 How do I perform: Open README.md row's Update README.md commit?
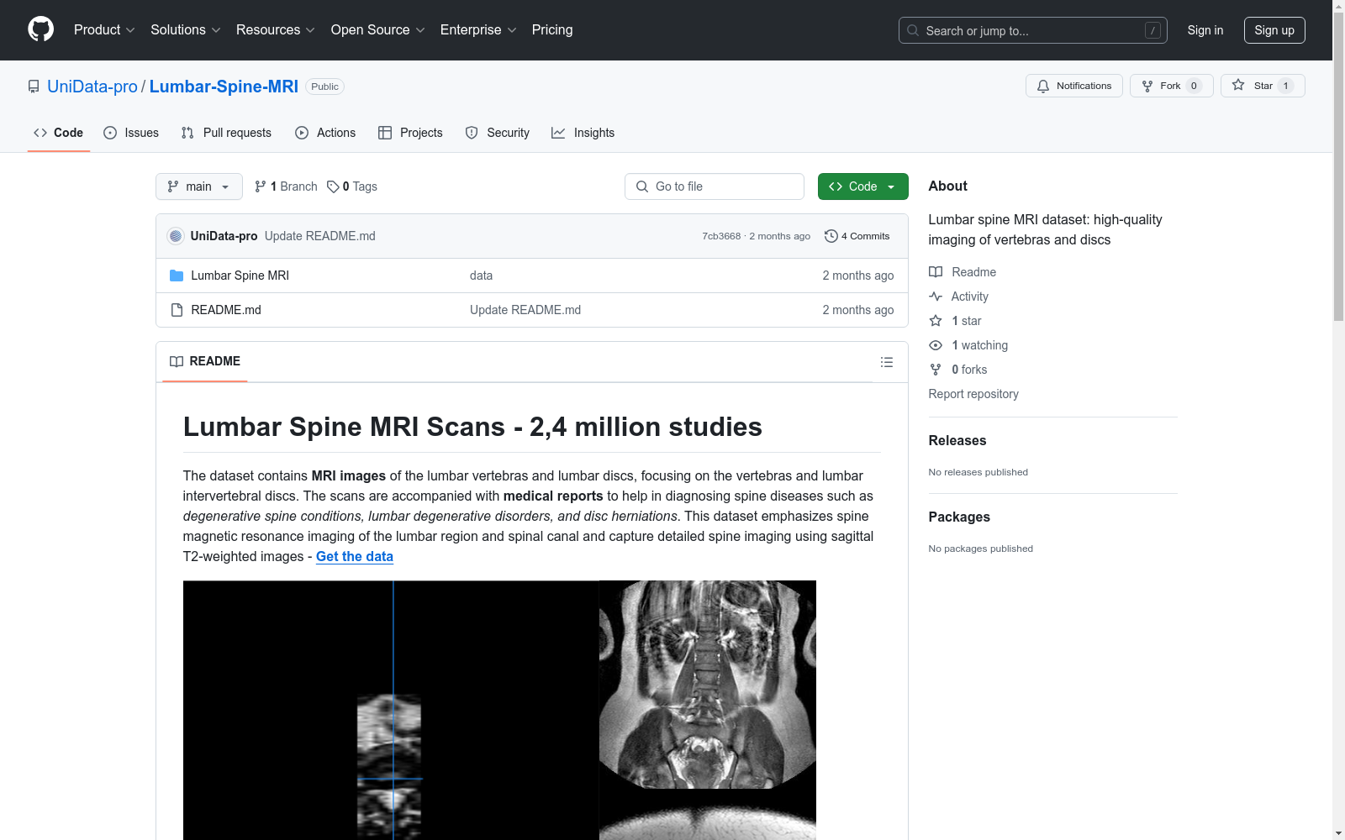(x=525, y=310)
